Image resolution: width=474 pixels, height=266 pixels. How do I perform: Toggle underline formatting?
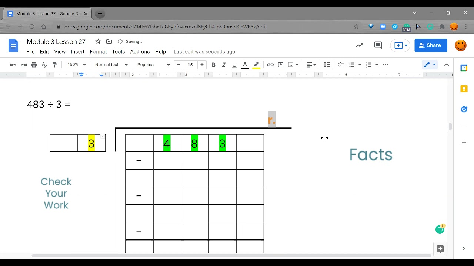coord(234,65)
